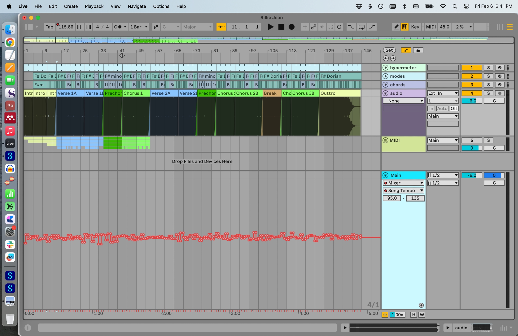Click the Tap tempo button
The width and height of the screenshot is (518, 336).
(x=49, y=27)
